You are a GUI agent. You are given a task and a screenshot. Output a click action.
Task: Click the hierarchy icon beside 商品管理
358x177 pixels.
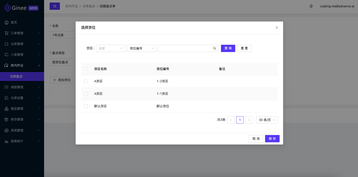coord(7,109)
